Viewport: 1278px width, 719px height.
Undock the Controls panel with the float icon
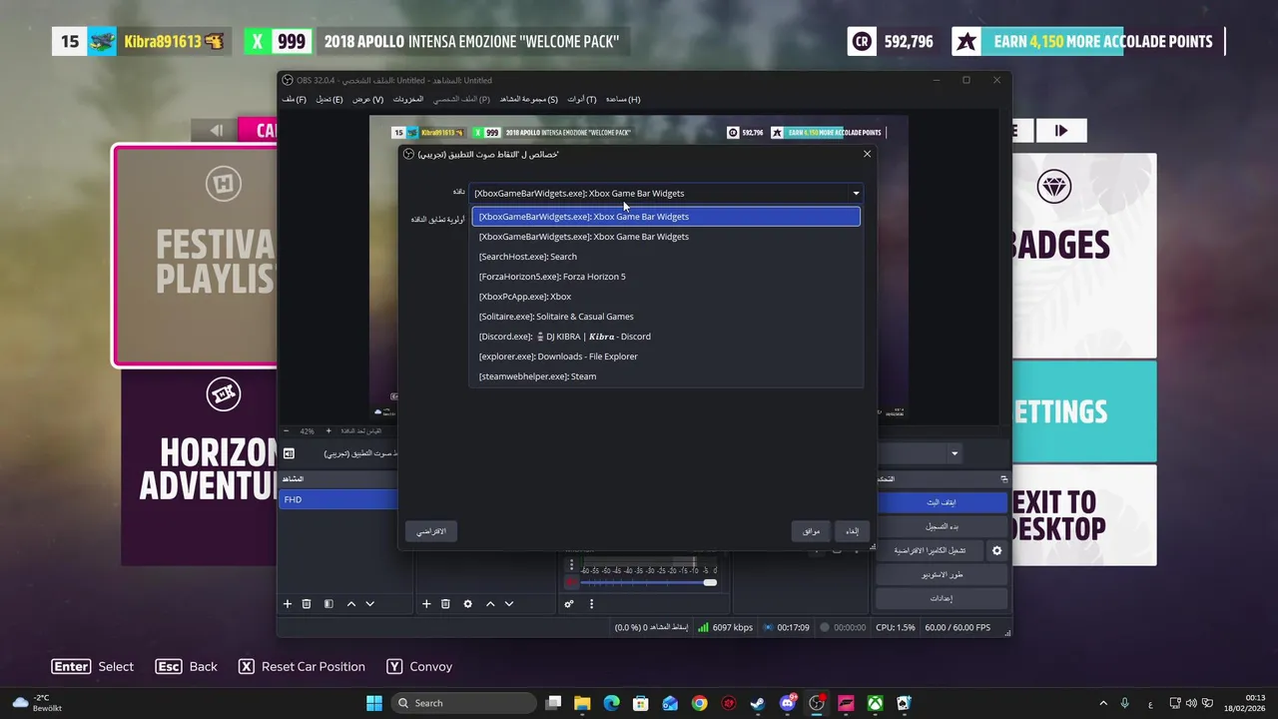tap(1003, 479)
